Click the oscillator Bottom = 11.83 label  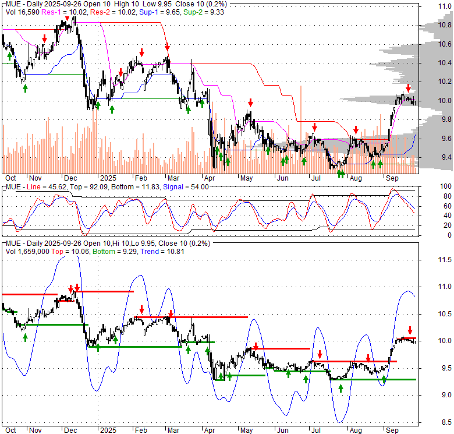pos(135,187)
